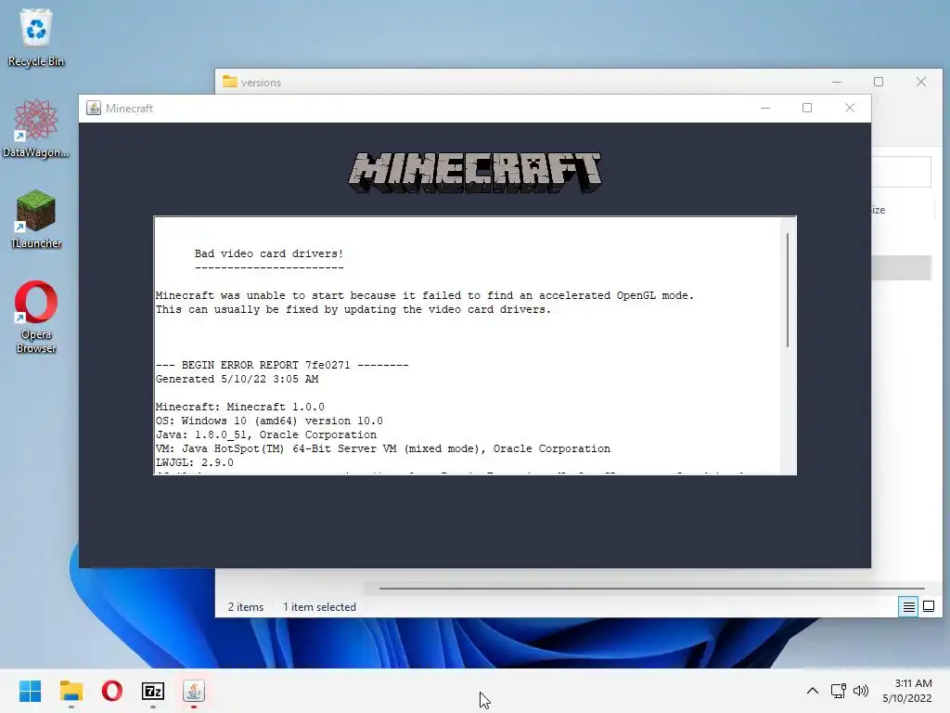Open 7-Zip from the taskbar
Viewport: 950px width, 713px height.
pos(153,691)
